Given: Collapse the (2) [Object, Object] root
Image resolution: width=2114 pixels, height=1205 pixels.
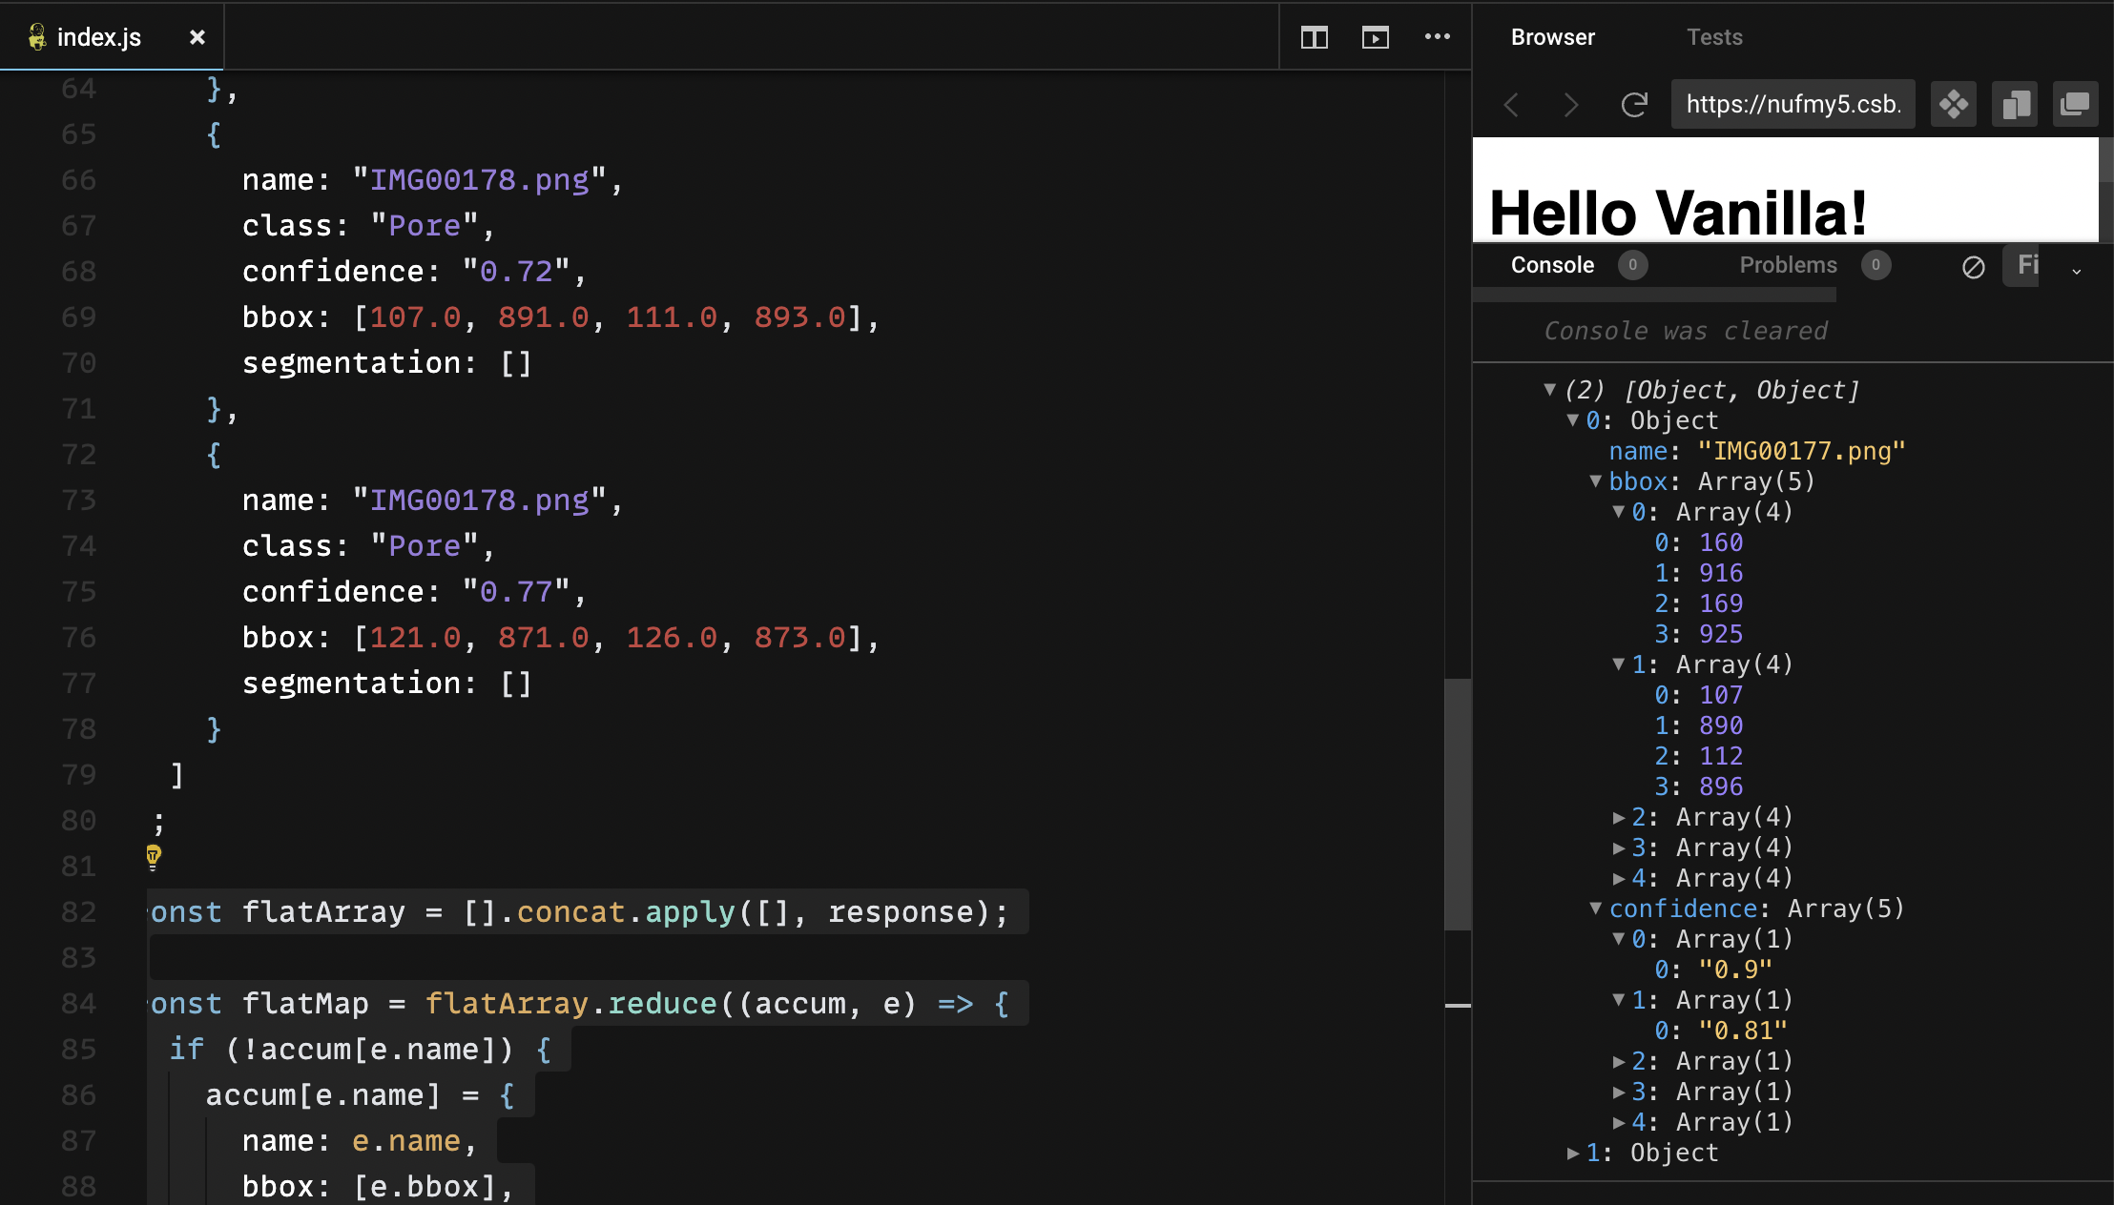Looking at the screenshot, I should point(1550,389).
